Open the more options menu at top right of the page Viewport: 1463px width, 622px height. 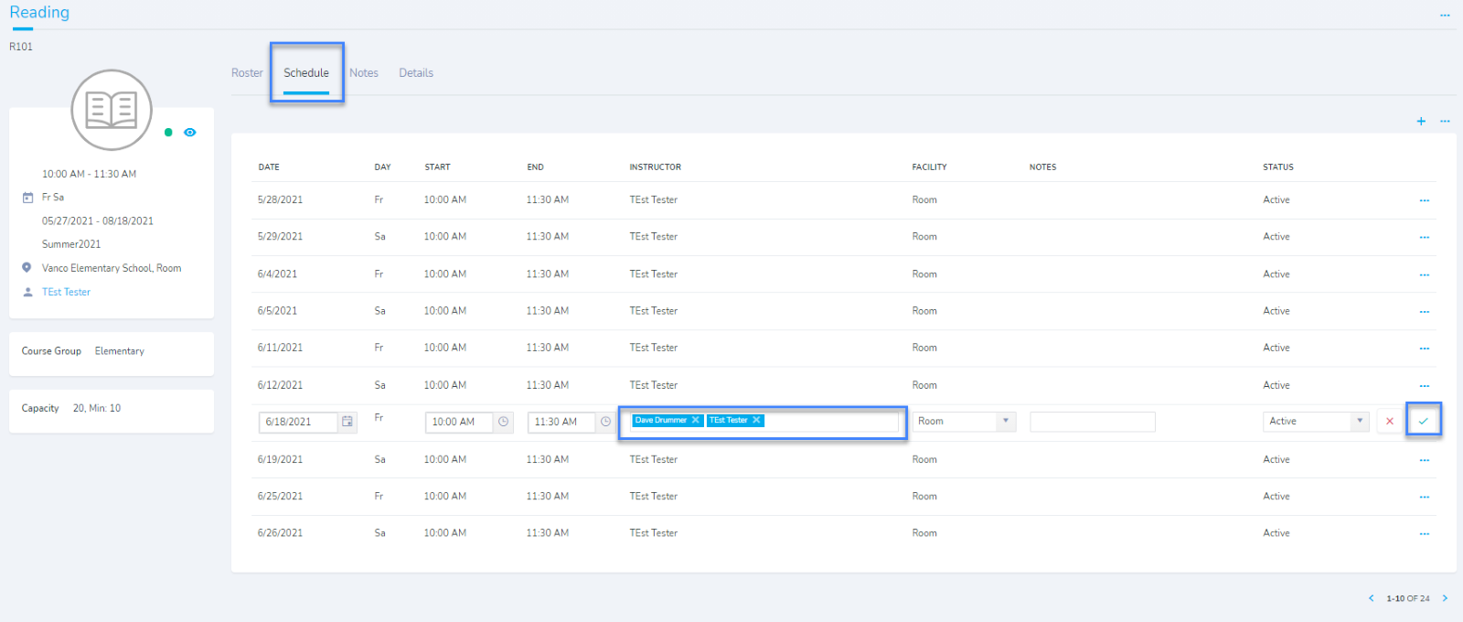[1445, 16]
